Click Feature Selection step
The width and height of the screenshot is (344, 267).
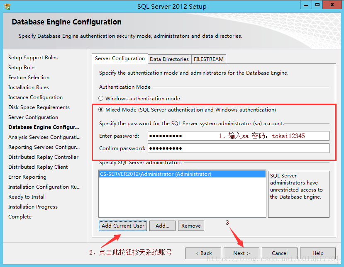pos(29,78)
